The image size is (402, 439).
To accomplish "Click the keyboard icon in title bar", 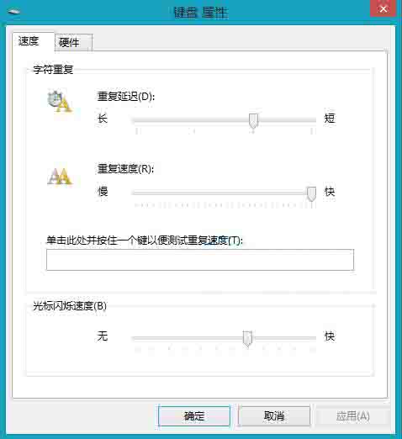I will [13, 12].
